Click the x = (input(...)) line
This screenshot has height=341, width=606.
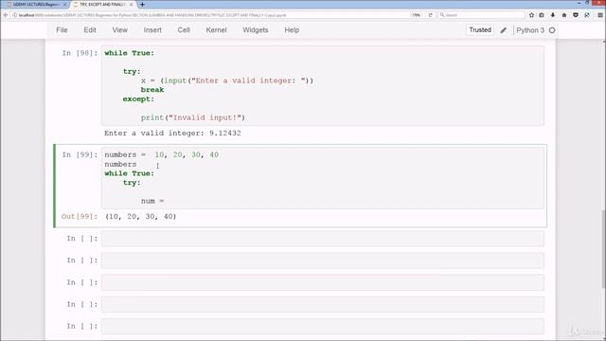click(227, 81)
